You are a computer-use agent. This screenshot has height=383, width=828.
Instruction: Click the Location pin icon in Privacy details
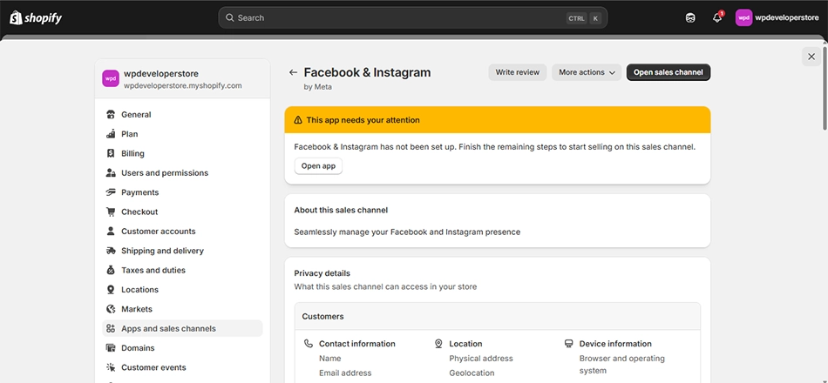[438, 344]
